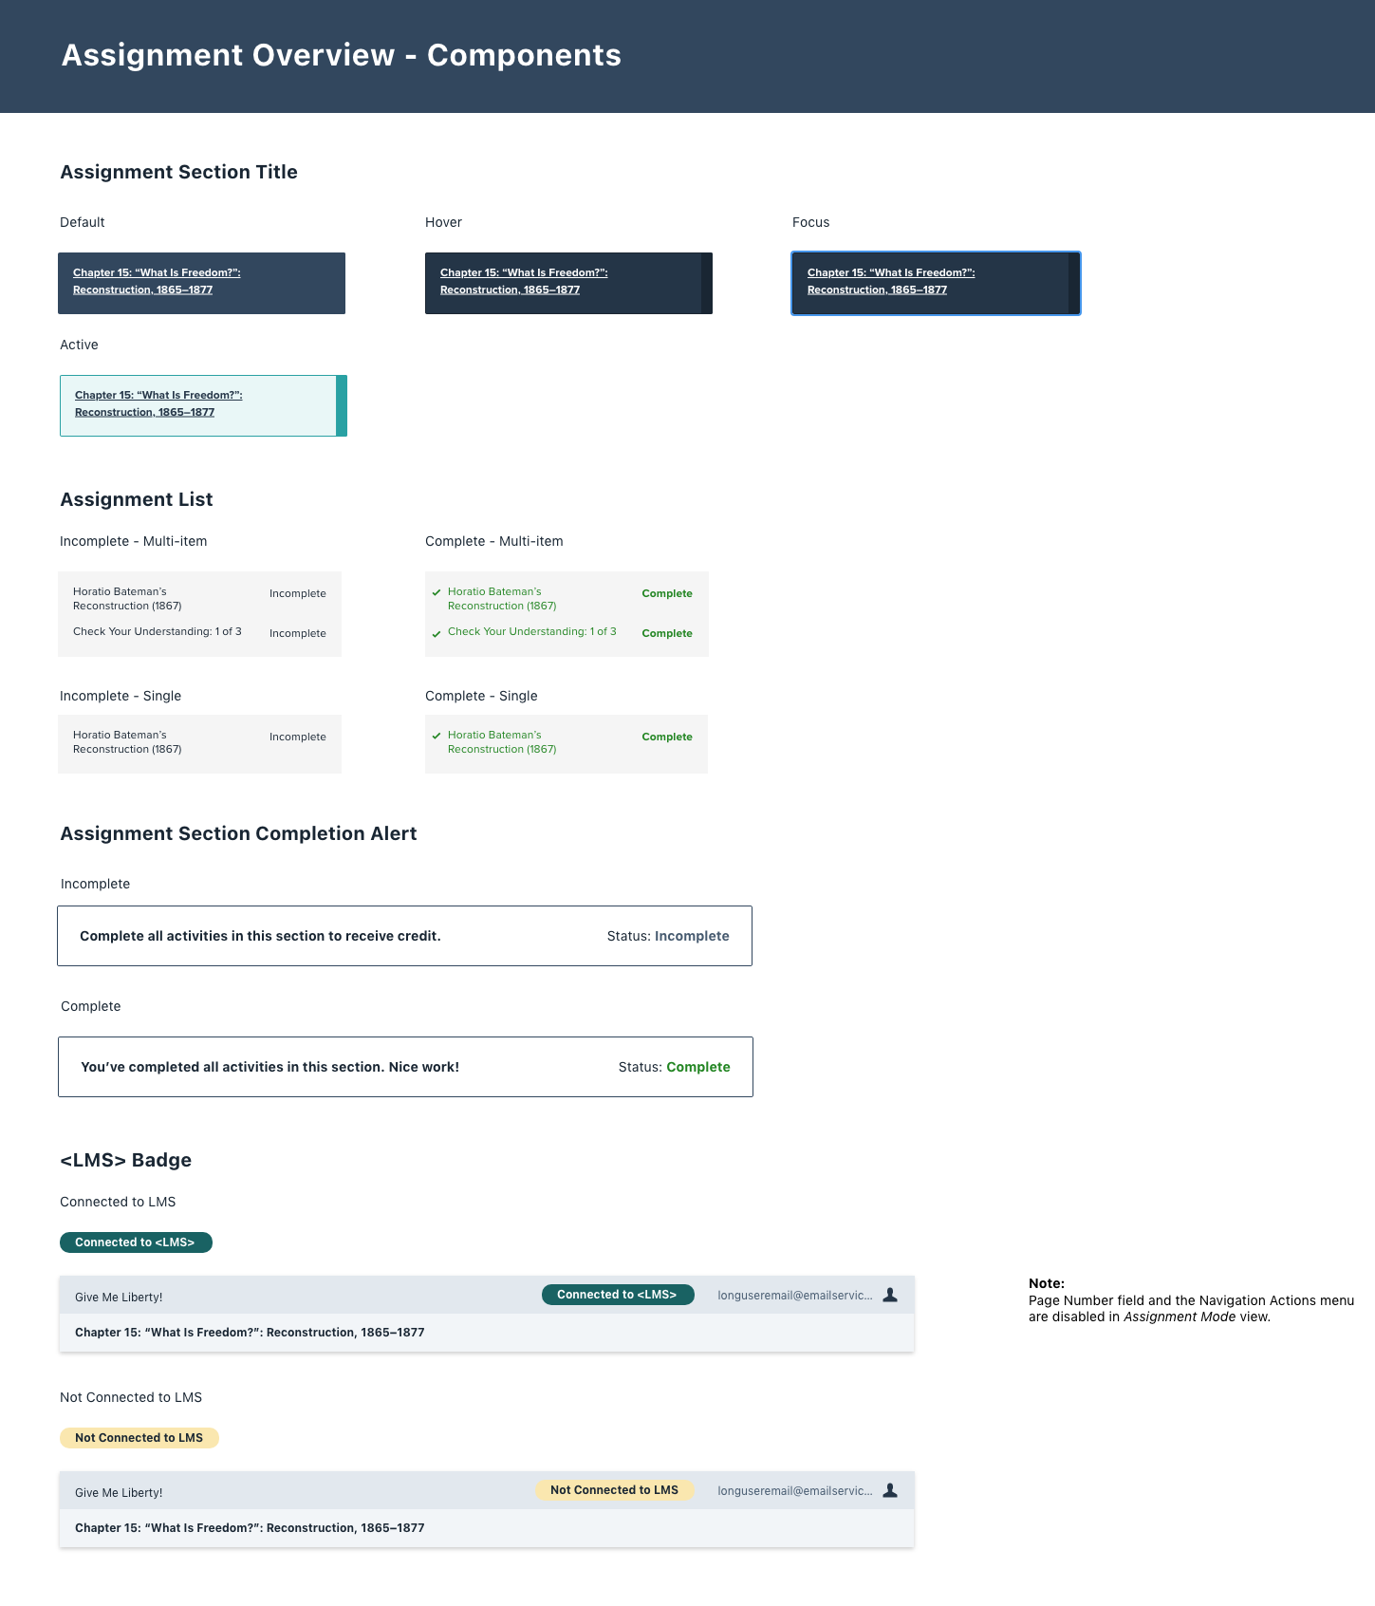
Task: Click checkmark beside complete multi-item Horatio Bateman's Reconstruction
Action: tap(437, 592)
